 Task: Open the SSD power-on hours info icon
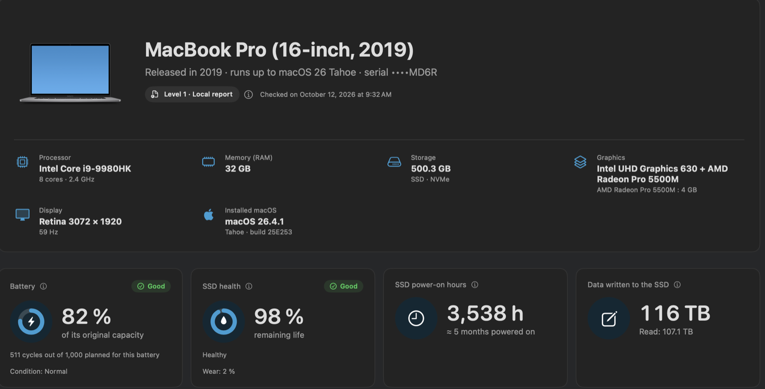point(475,284)
